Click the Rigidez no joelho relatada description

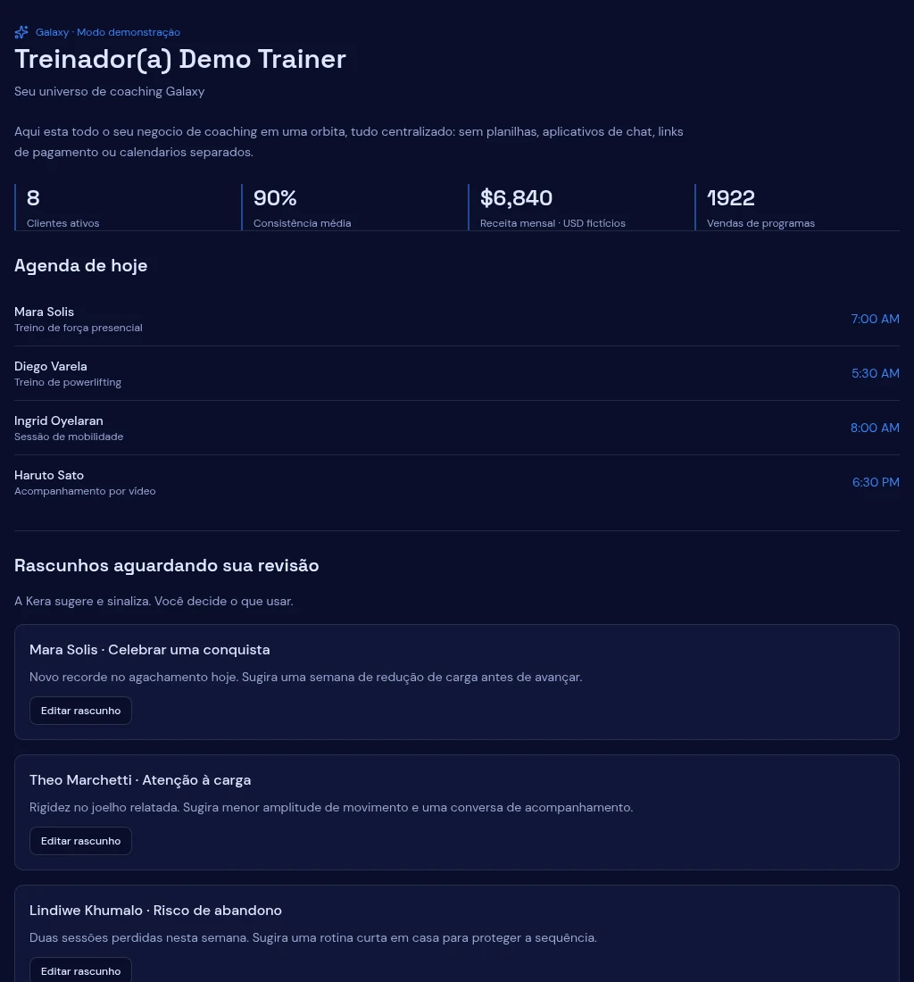(x=331, y=807)
